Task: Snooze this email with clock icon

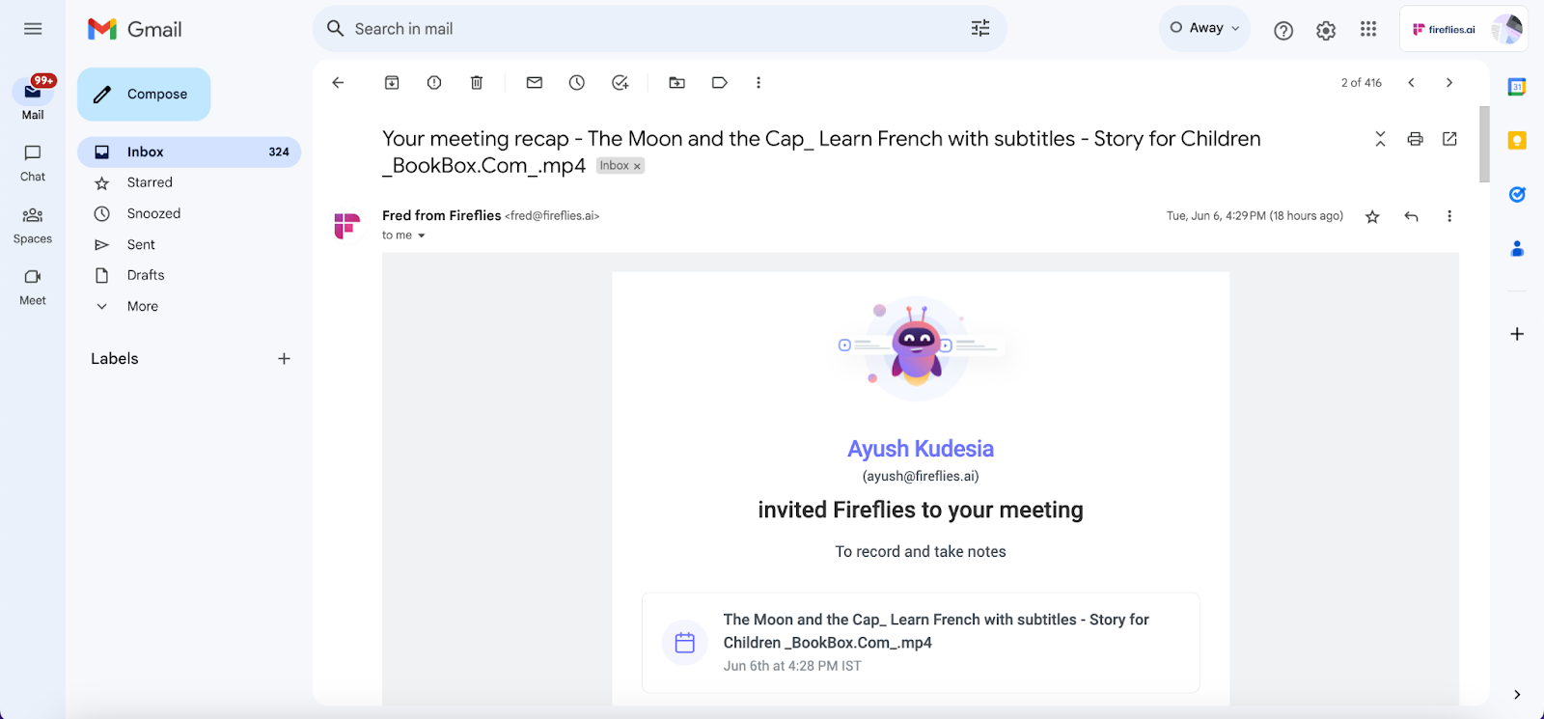Action: click(577, 83)
